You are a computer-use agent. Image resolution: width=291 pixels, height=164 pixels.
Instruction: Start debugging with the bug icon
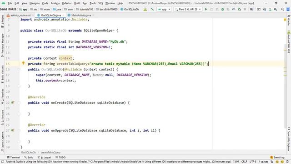click(222, 9)
